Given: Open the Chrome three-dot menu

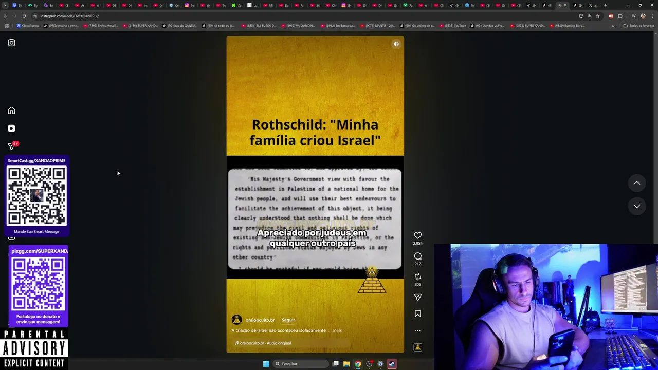Looking at the screenshot, I should coord(651,16).
